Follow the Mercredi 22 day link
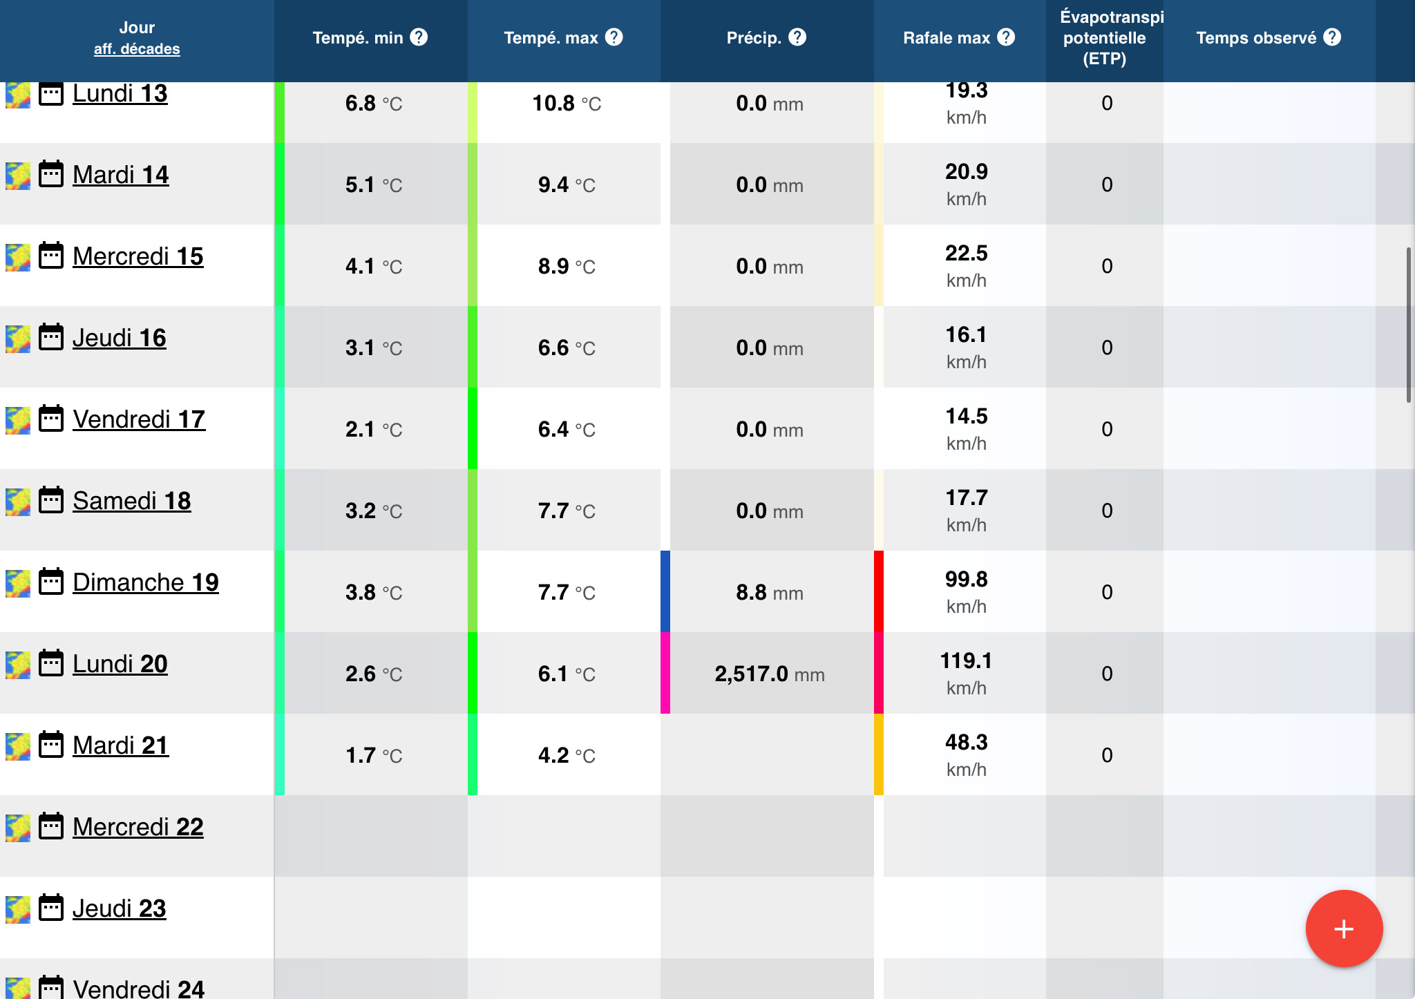The height and width of the screenshot is (999, 1415). pos(137,827)
